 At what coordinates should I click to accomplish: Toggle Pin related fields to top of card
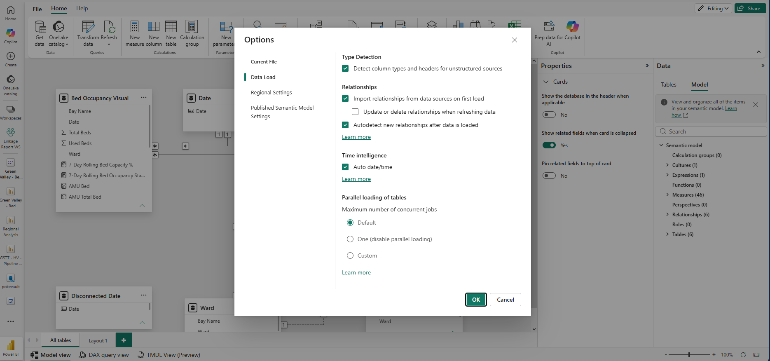[x=549, y=176]
